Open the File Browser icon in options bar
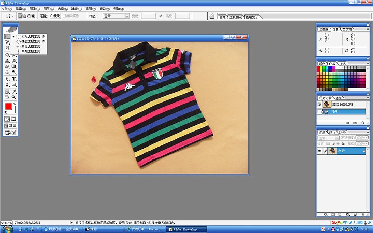373x233 pixels. [x=212, y=16]
